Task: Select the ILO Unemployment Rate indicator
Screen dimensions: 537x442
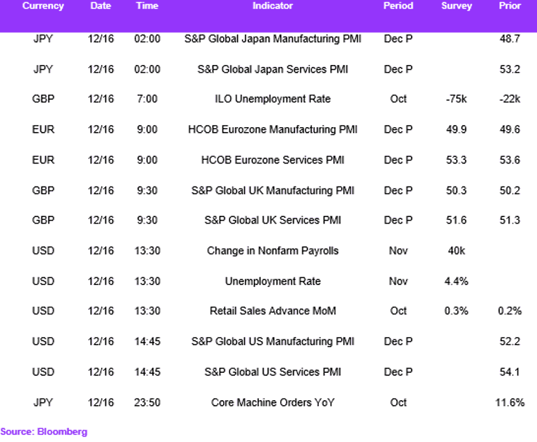Action: click(273, 99)
